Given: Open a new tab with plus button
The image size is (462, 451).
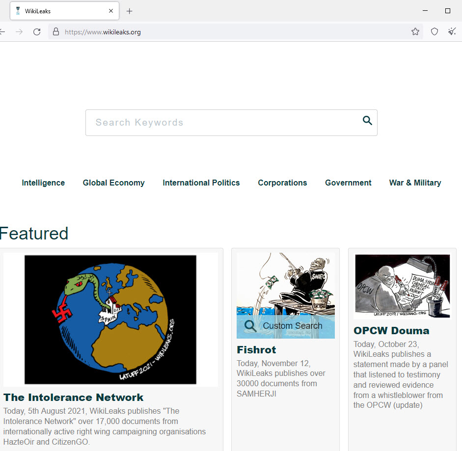Looking at the screenshot, I should 129,11.
